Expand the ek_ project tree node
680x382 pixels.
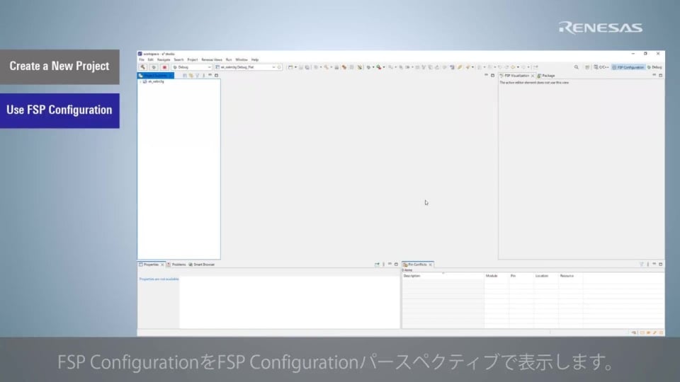pyautogui.click(x=140, y=81)
